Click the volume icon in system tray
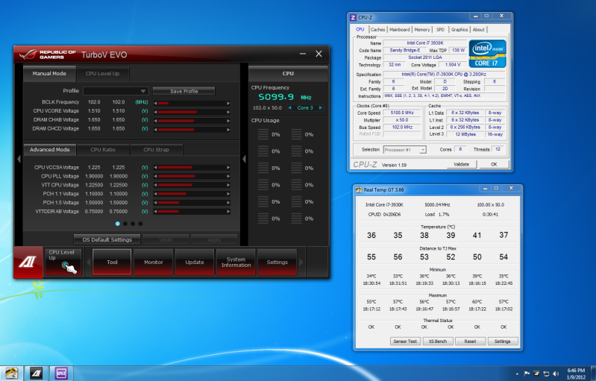 556,374
